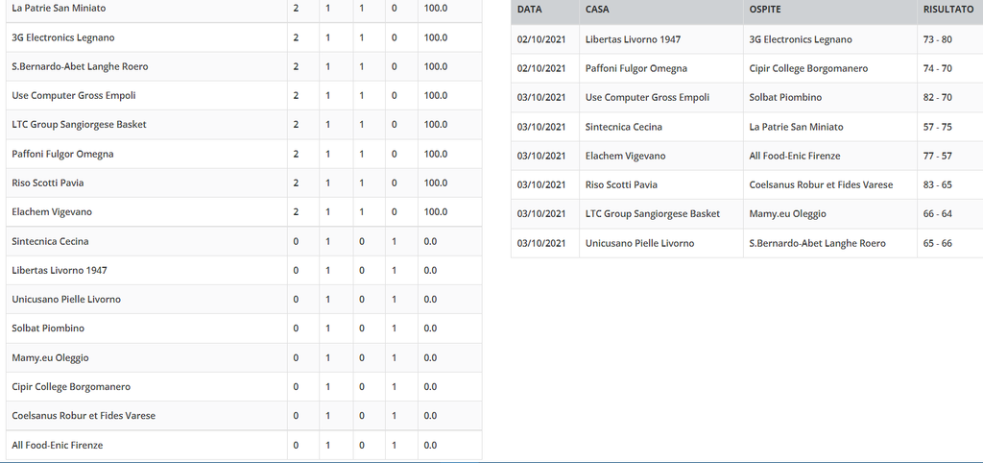Select Unicusano Pielle Livorno in standings
This screenshot has width=983, height=463.
[66, 300]
